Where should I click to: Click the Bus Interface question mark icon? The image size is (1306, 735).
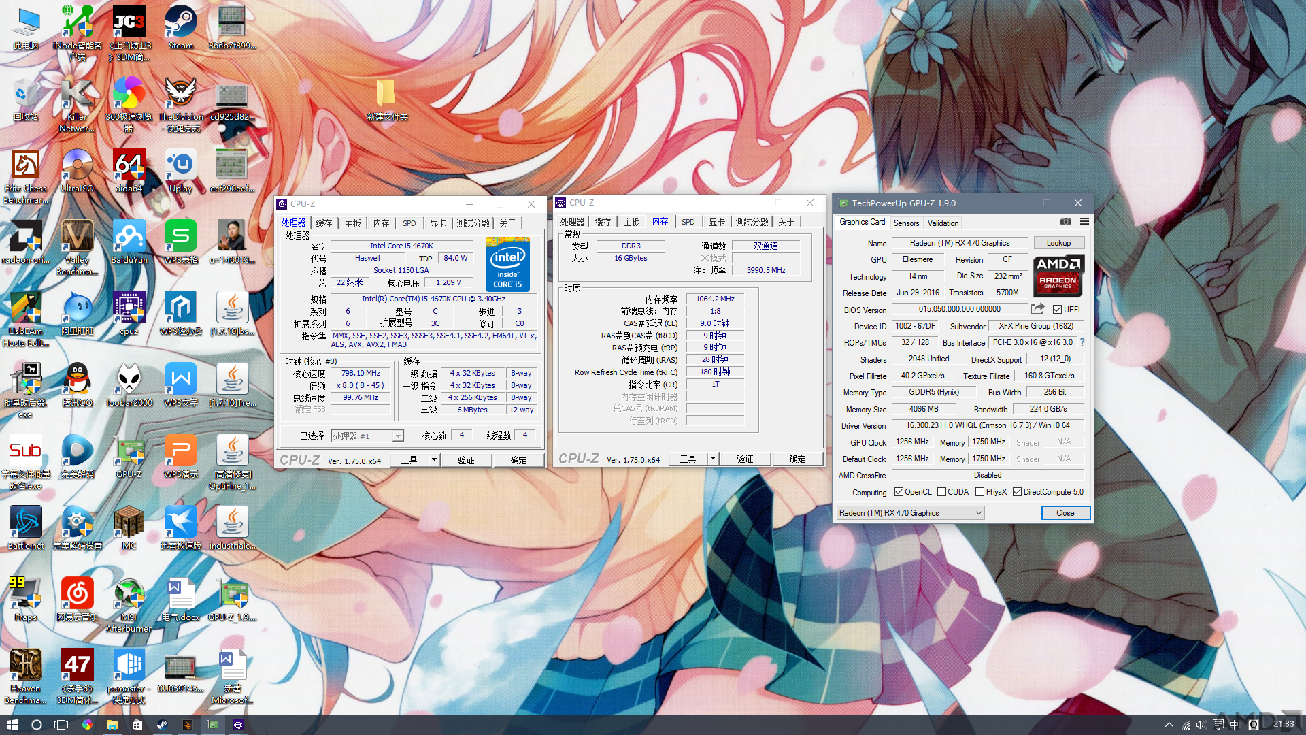pos(1082,342)
